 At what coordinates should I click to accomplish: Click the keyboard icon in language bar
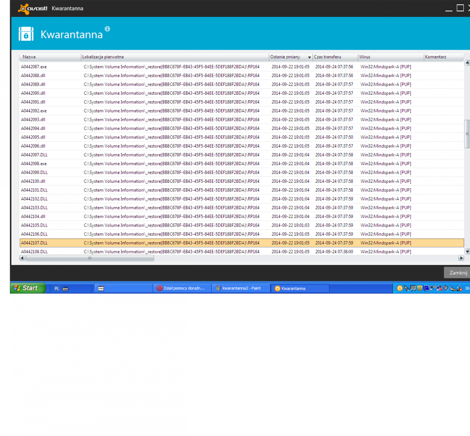(x=65, y=288)
